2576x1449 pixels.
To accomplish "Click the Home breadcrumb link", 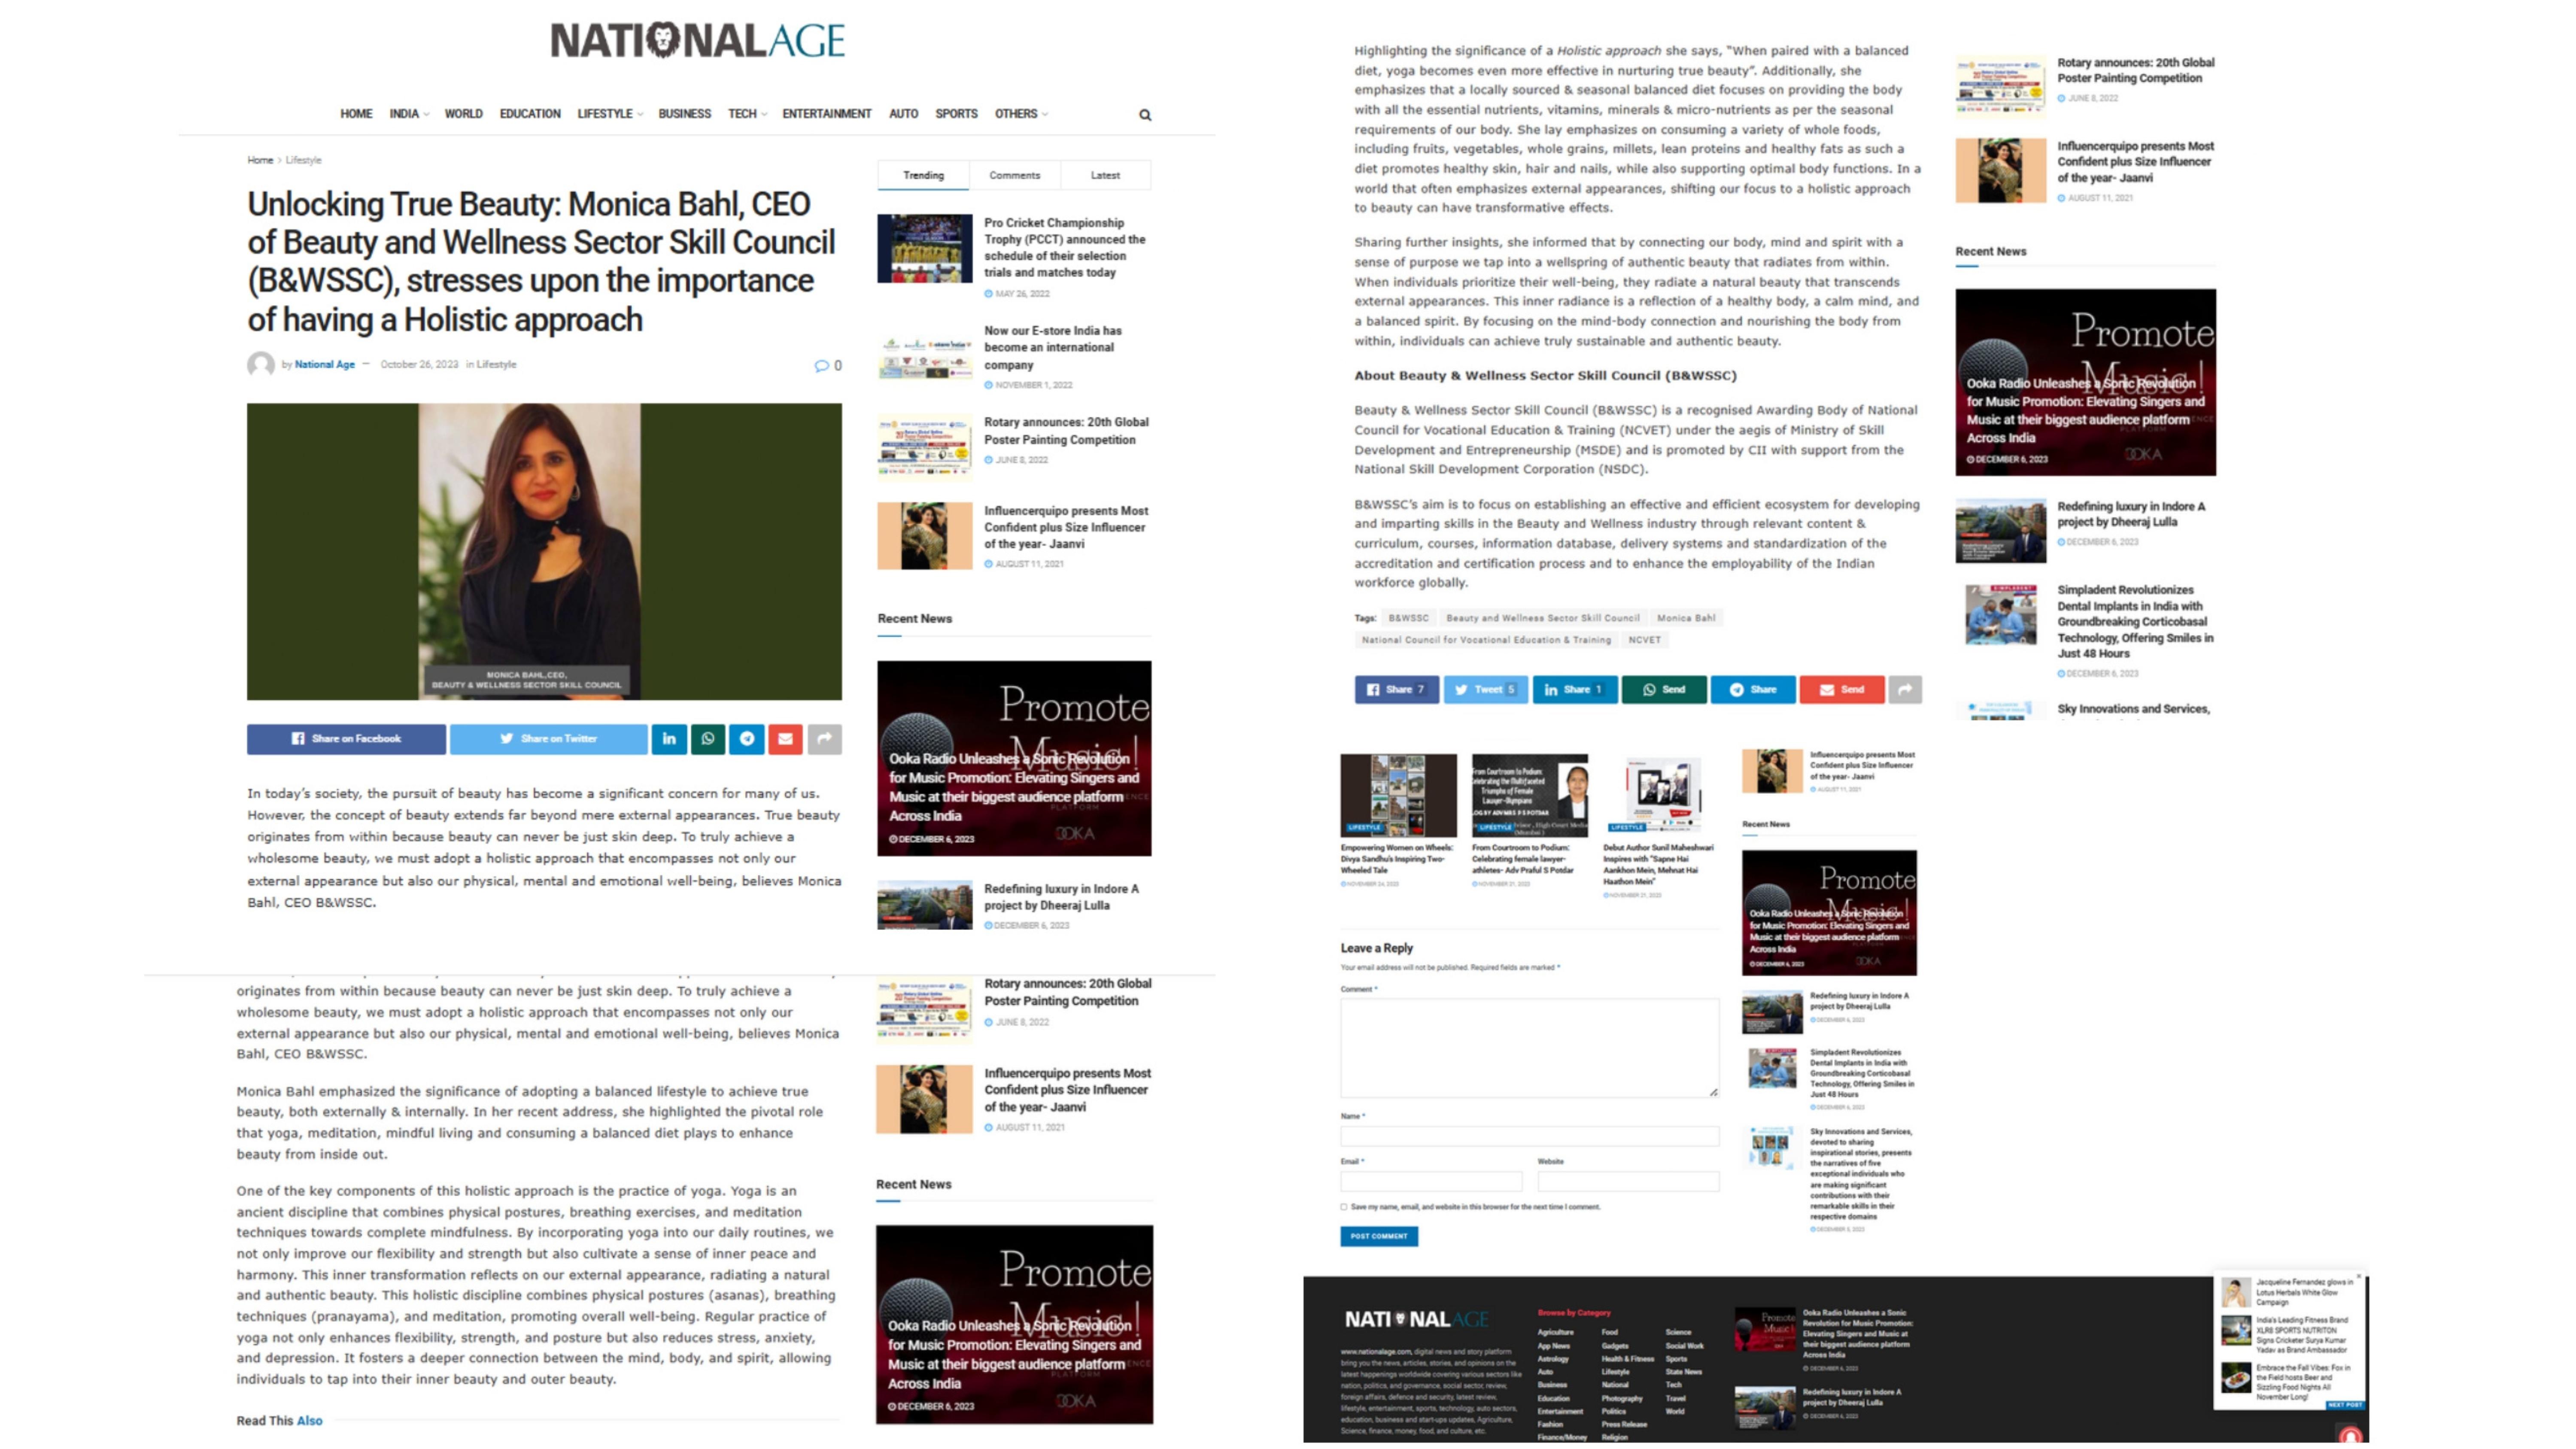I will click(260, 160).
